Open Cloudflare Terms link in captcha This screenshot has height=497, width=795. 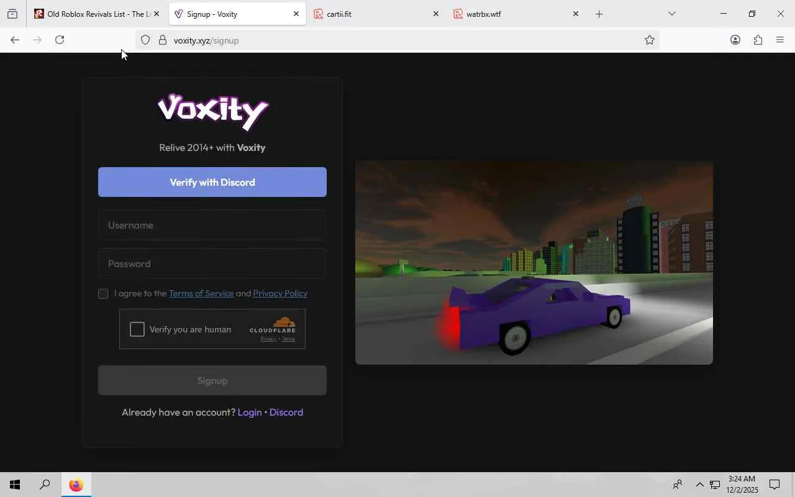point(289,339)
